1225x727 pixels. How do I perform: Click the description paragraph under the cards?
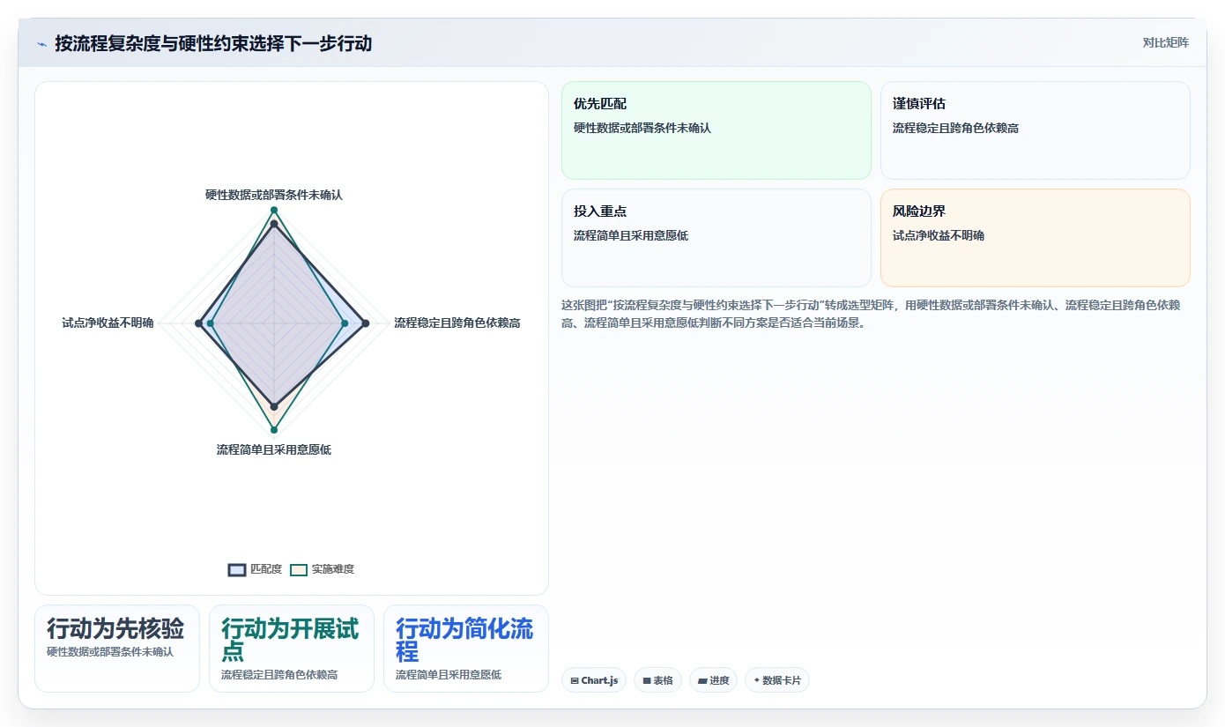(875, 314)
